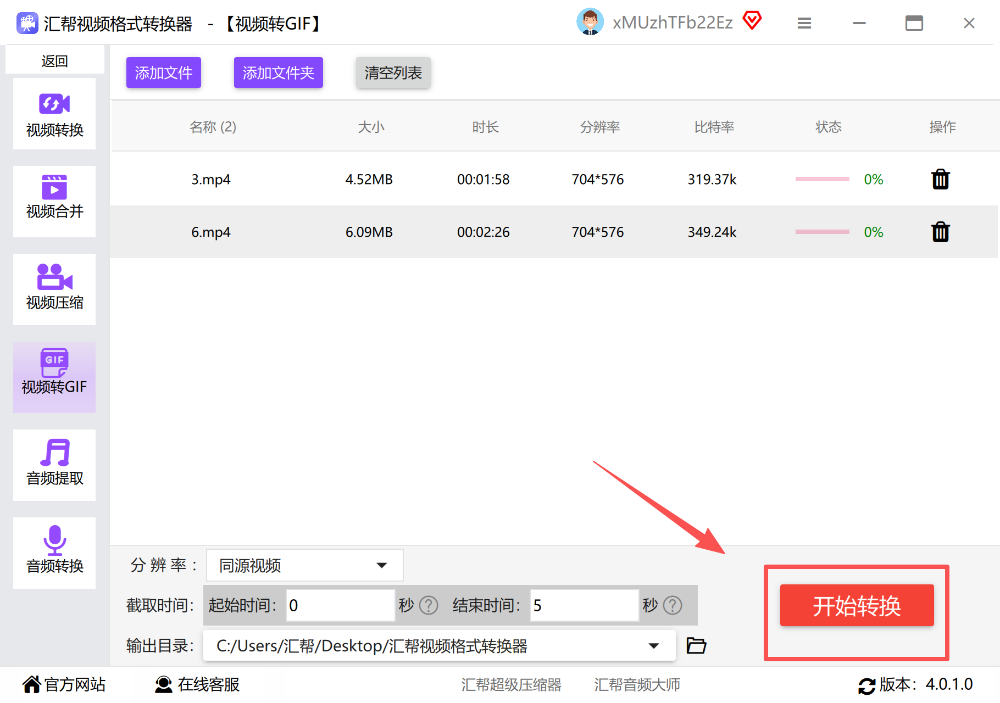Click the 名称 (2) column header
Screen dimensions: 1000x703
pos(213,127)
